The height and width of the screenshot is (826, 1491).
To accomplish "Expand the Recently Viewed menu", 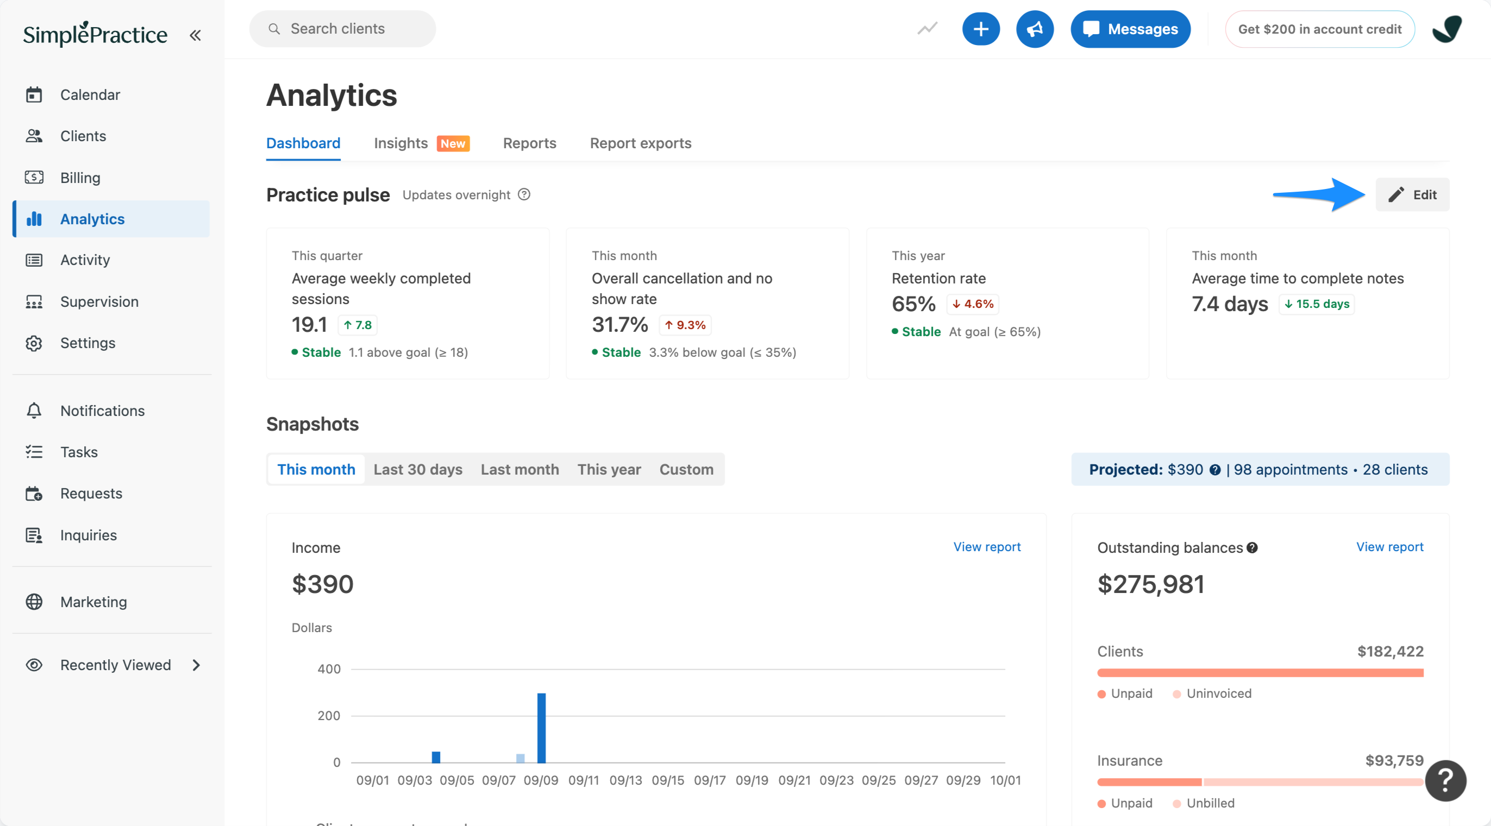I will pos(111,665).
